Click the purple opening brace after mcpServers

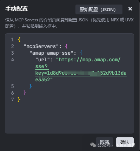[x=66, y=46]
